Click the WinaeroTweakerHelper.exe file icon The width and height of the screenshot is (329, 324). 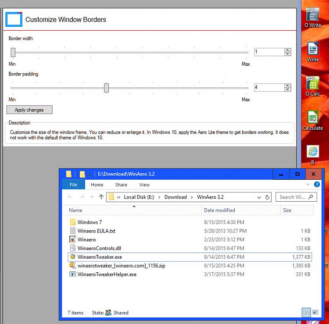coord(72,274)
